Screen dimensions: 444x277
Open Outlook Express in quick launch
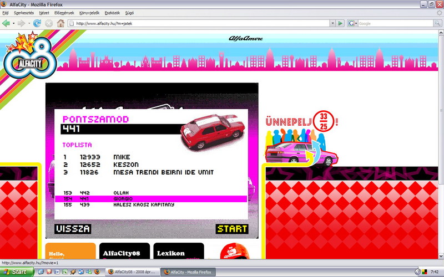point(81,272)
